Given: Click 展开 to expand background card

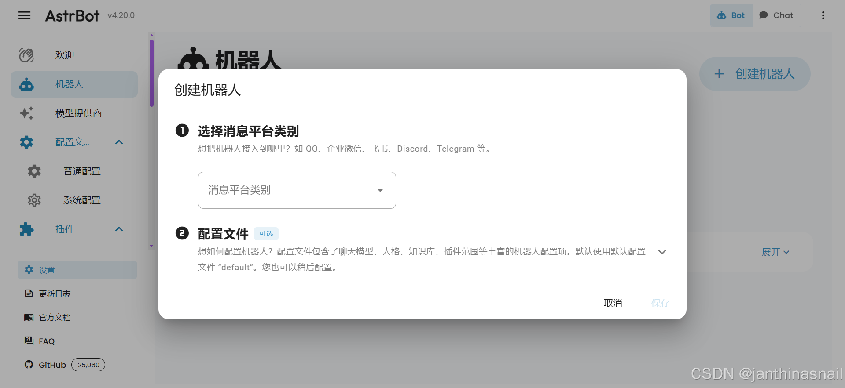Looking at the screenshot, I should [775, 252].
